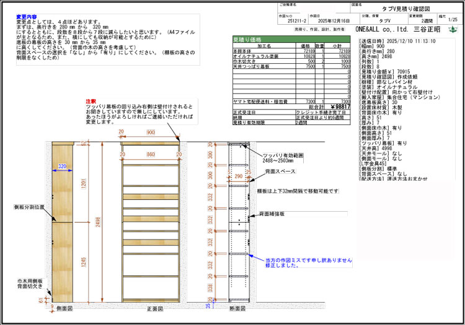This screenshot has height=325, width=465.
Task: Click the blue 35 dimension at section bottom
Action: pyautogui.click(x=209, y=305)
